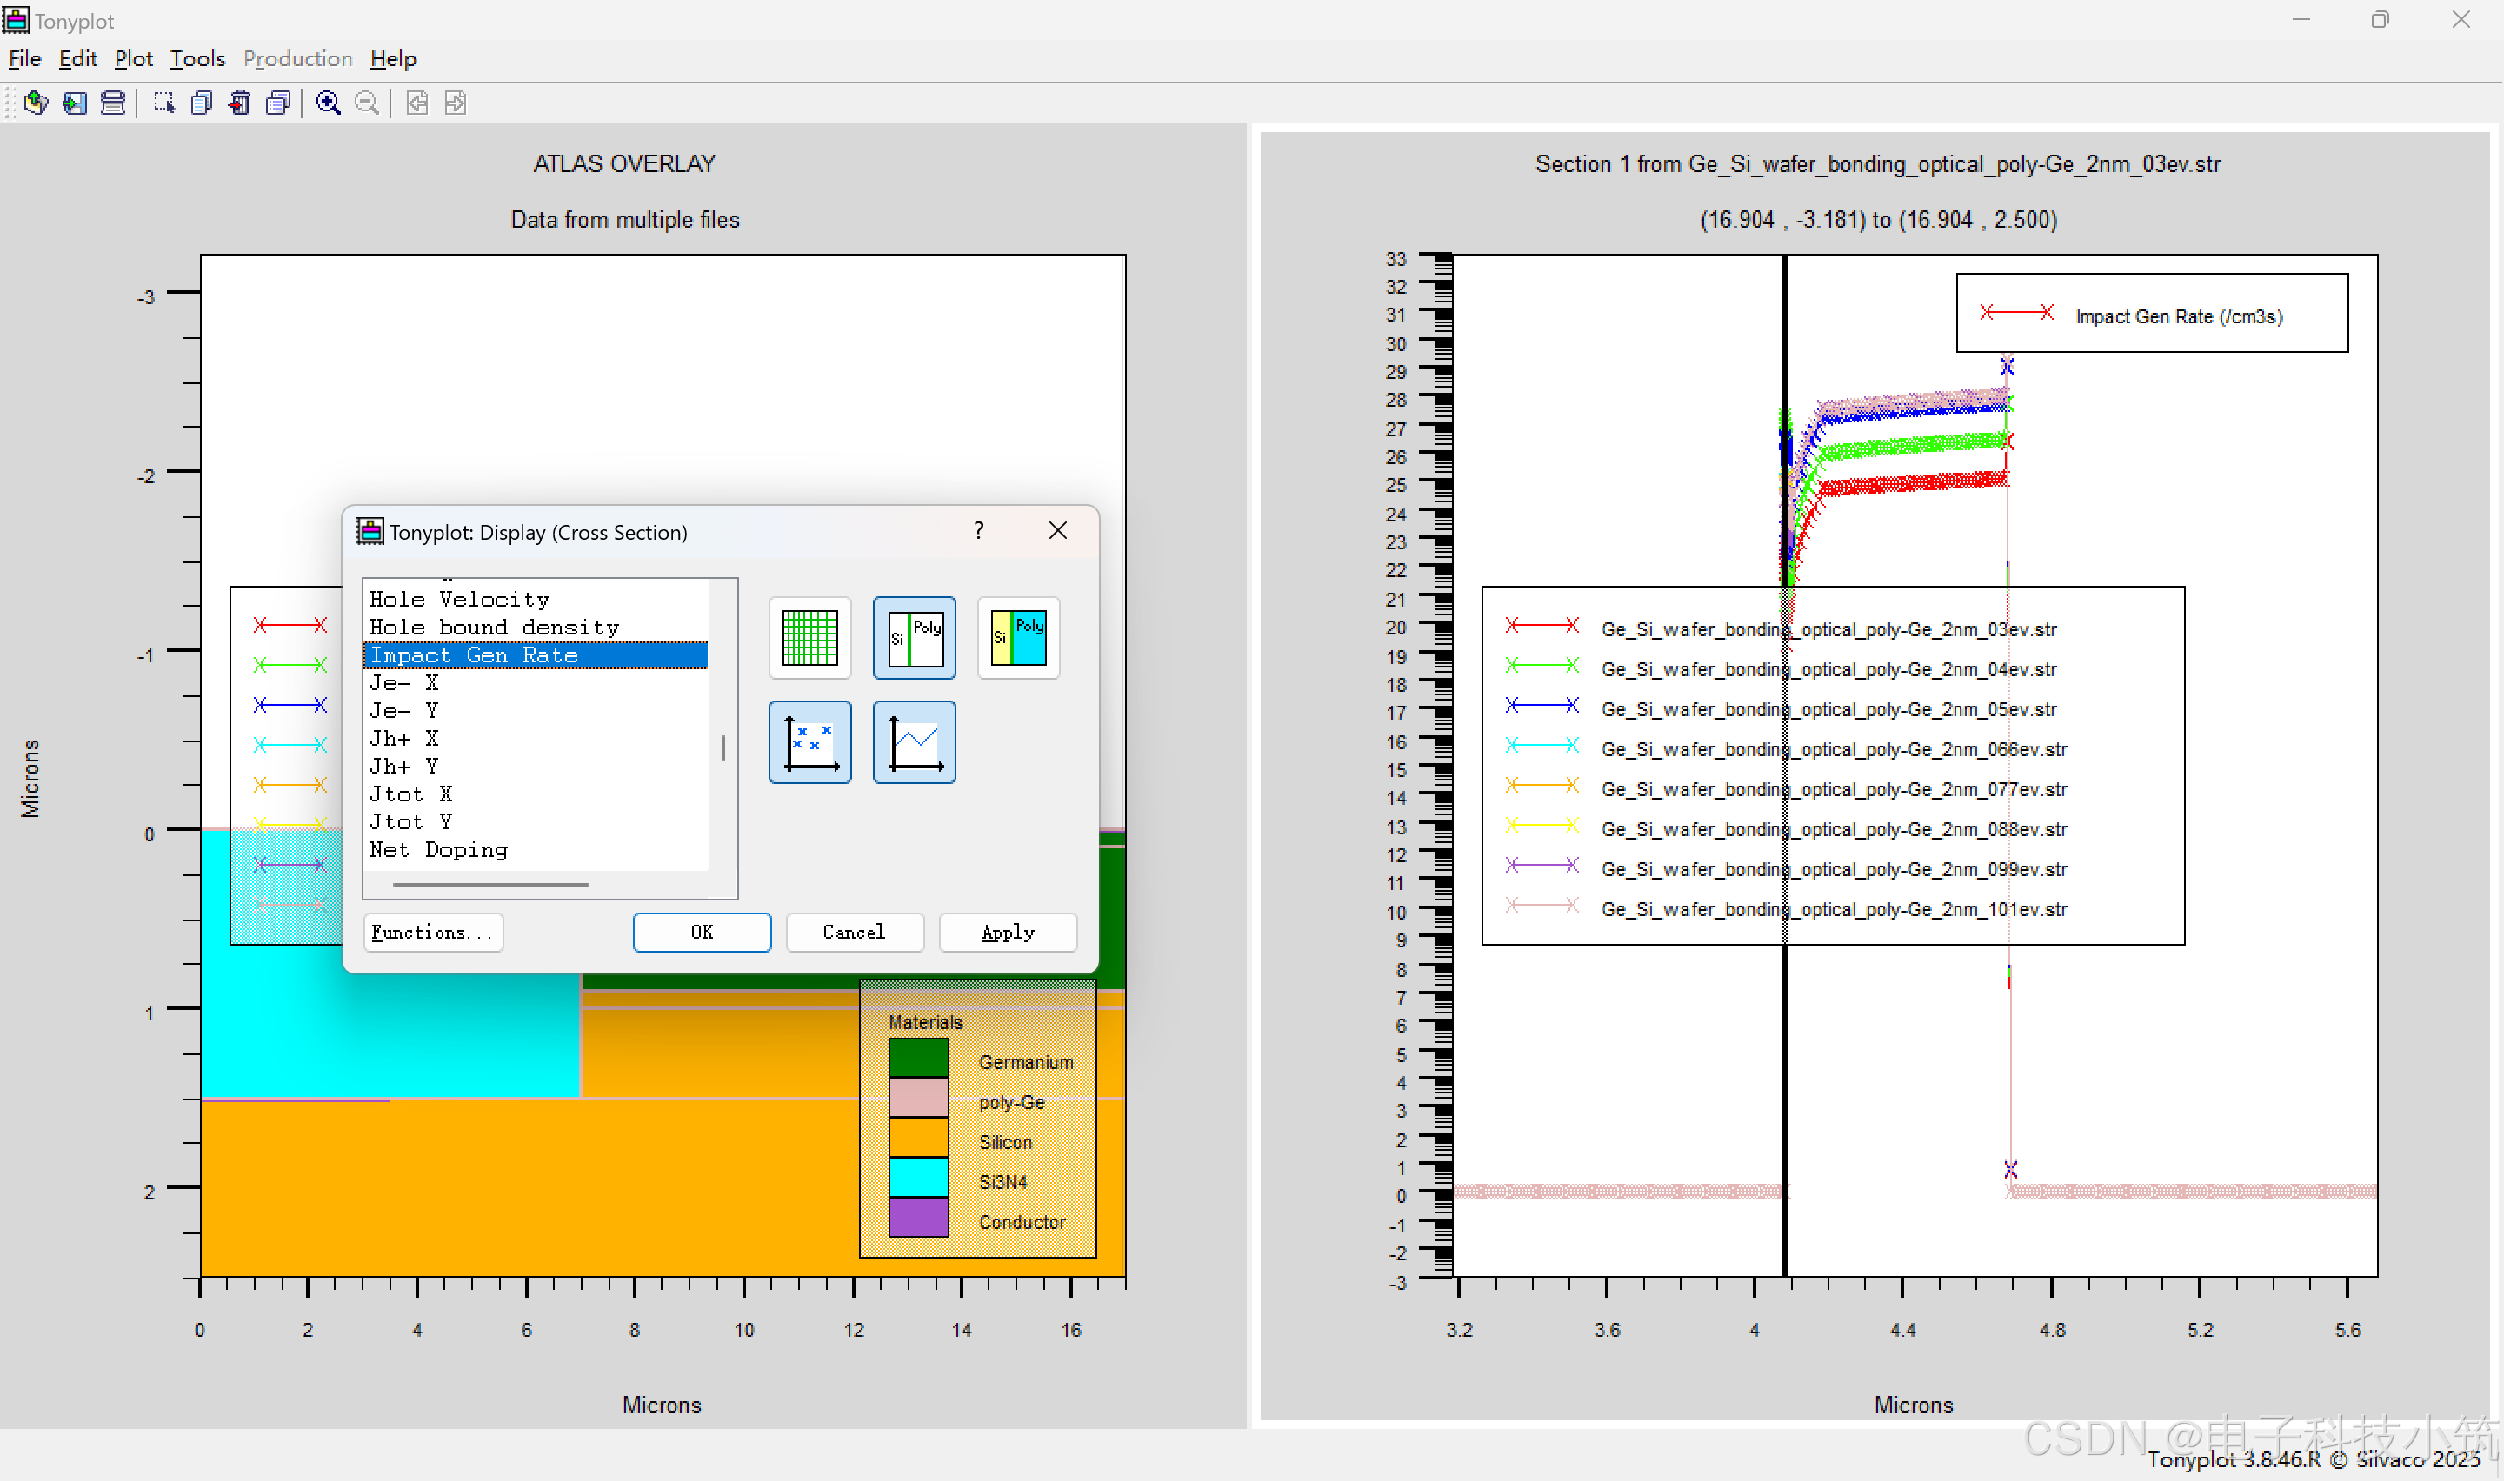Select Net Doping in the quantity list

[439, 850]
